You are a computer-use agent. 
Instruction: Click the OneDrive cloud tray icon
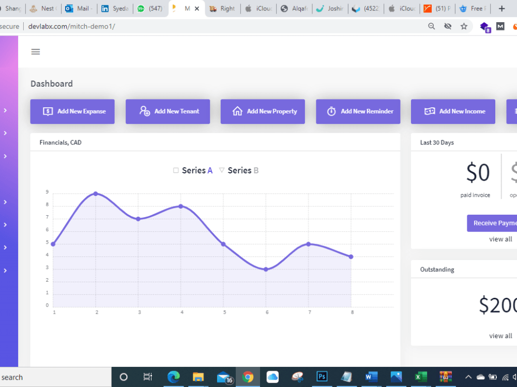tap(480, 377)
